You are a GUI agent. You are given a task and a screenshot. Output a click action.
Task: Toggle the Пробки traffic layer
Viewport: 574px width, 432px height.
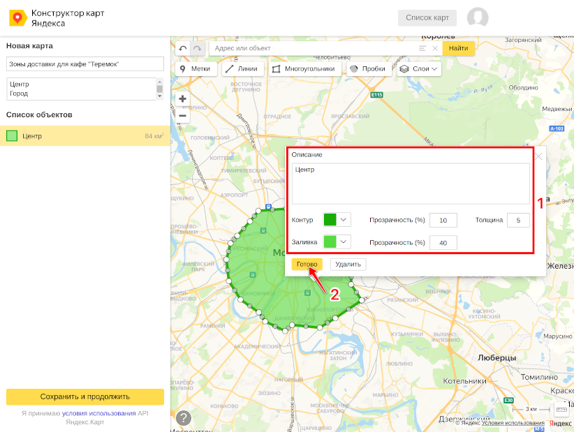point(369,69)
